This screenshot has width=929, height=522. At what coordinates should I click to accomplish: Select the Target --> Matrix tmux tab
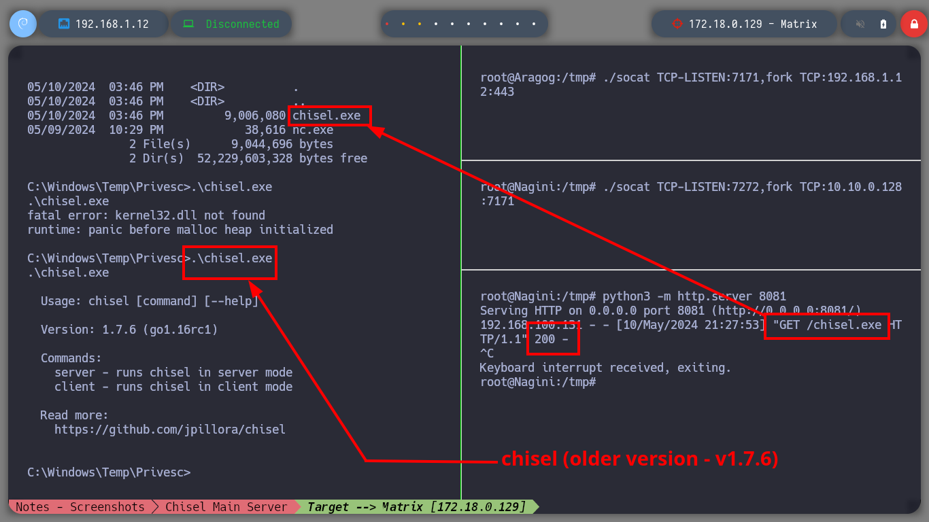[x=416, y=507]
